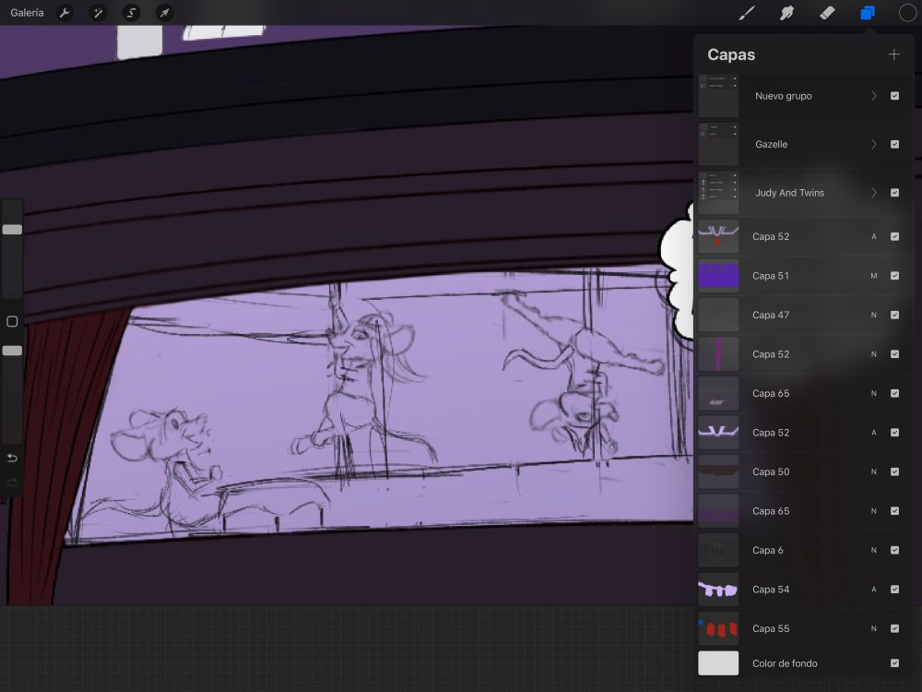Viewport: 922px width, 692px height.
Task: Activate the Selection tool (S icon)
Action: pos(131,13)
